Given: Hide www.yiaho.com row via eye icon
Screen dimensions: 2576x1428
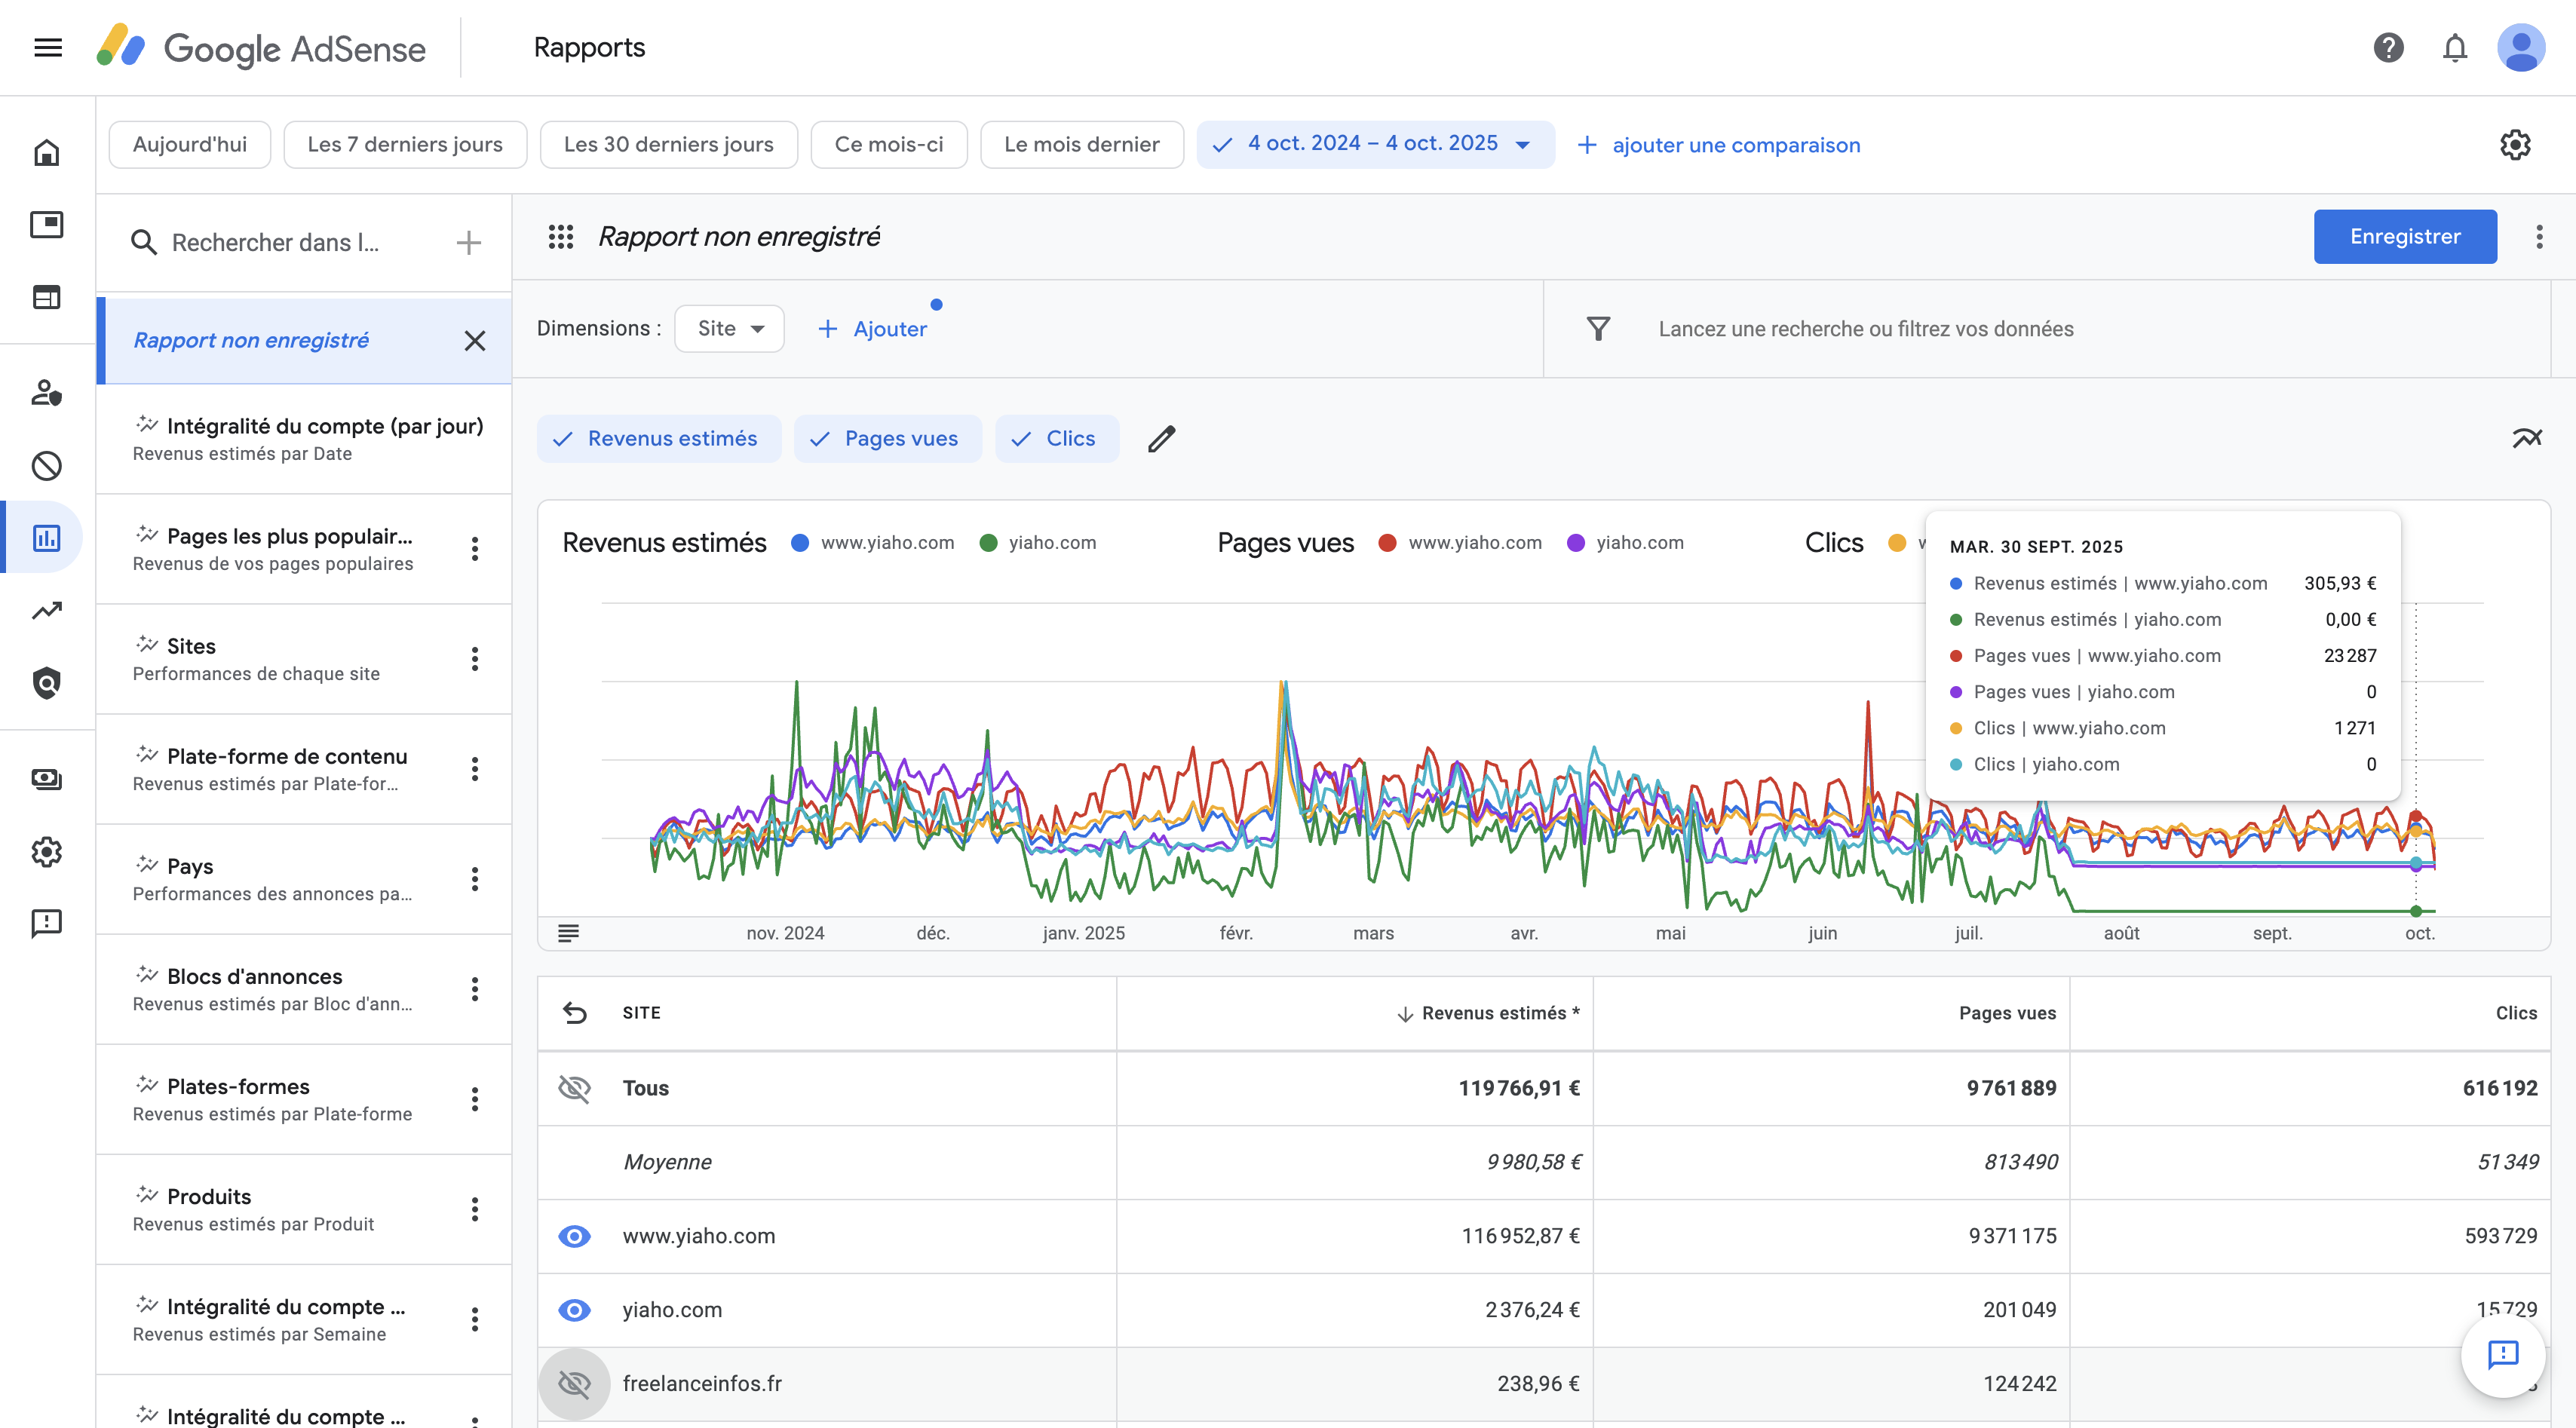Looking at the screenshot, I should click(574, 1236).
